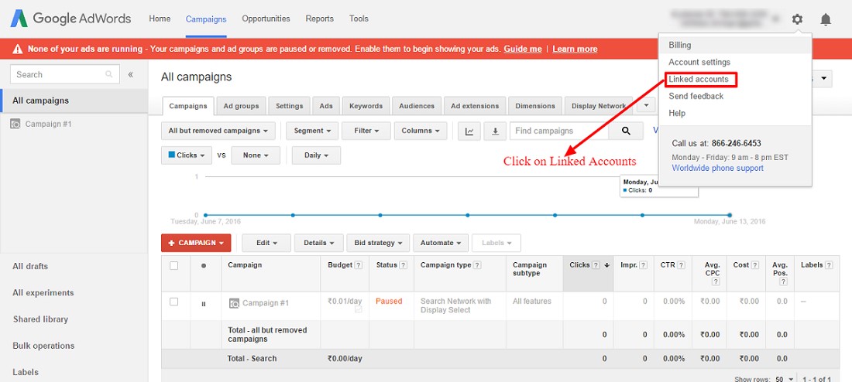This screenshot has height=382, width=852.
Task: Open the Edit dropdown
Action: [x=266, y=243]
